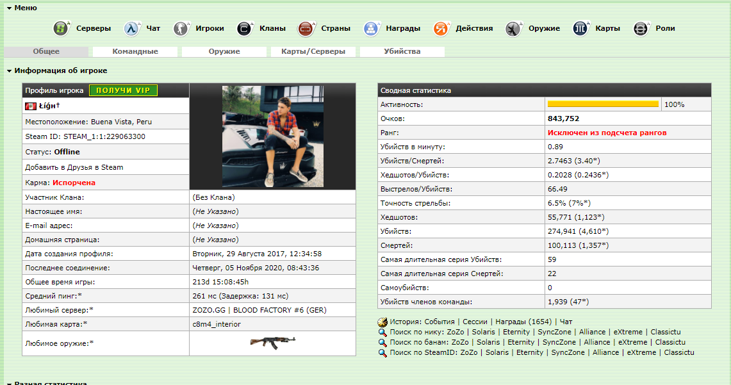Viewport: 731px width, 385px height.
Task: Open the Weapons menu icon
Action: 514,29
